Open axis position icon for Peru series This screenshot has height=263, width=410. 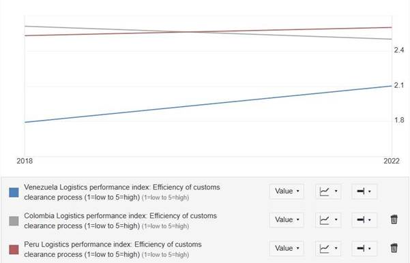click(x=364, y=249)
